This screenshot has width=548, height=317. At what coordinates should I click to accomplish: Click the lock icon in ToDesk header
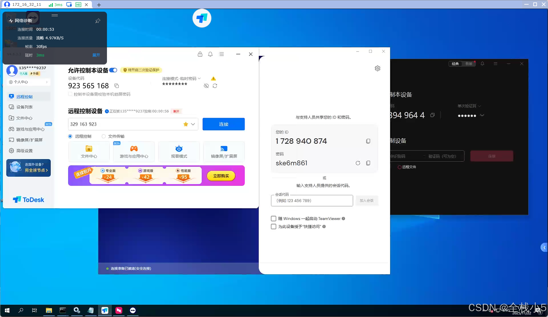tap(200, 54)
